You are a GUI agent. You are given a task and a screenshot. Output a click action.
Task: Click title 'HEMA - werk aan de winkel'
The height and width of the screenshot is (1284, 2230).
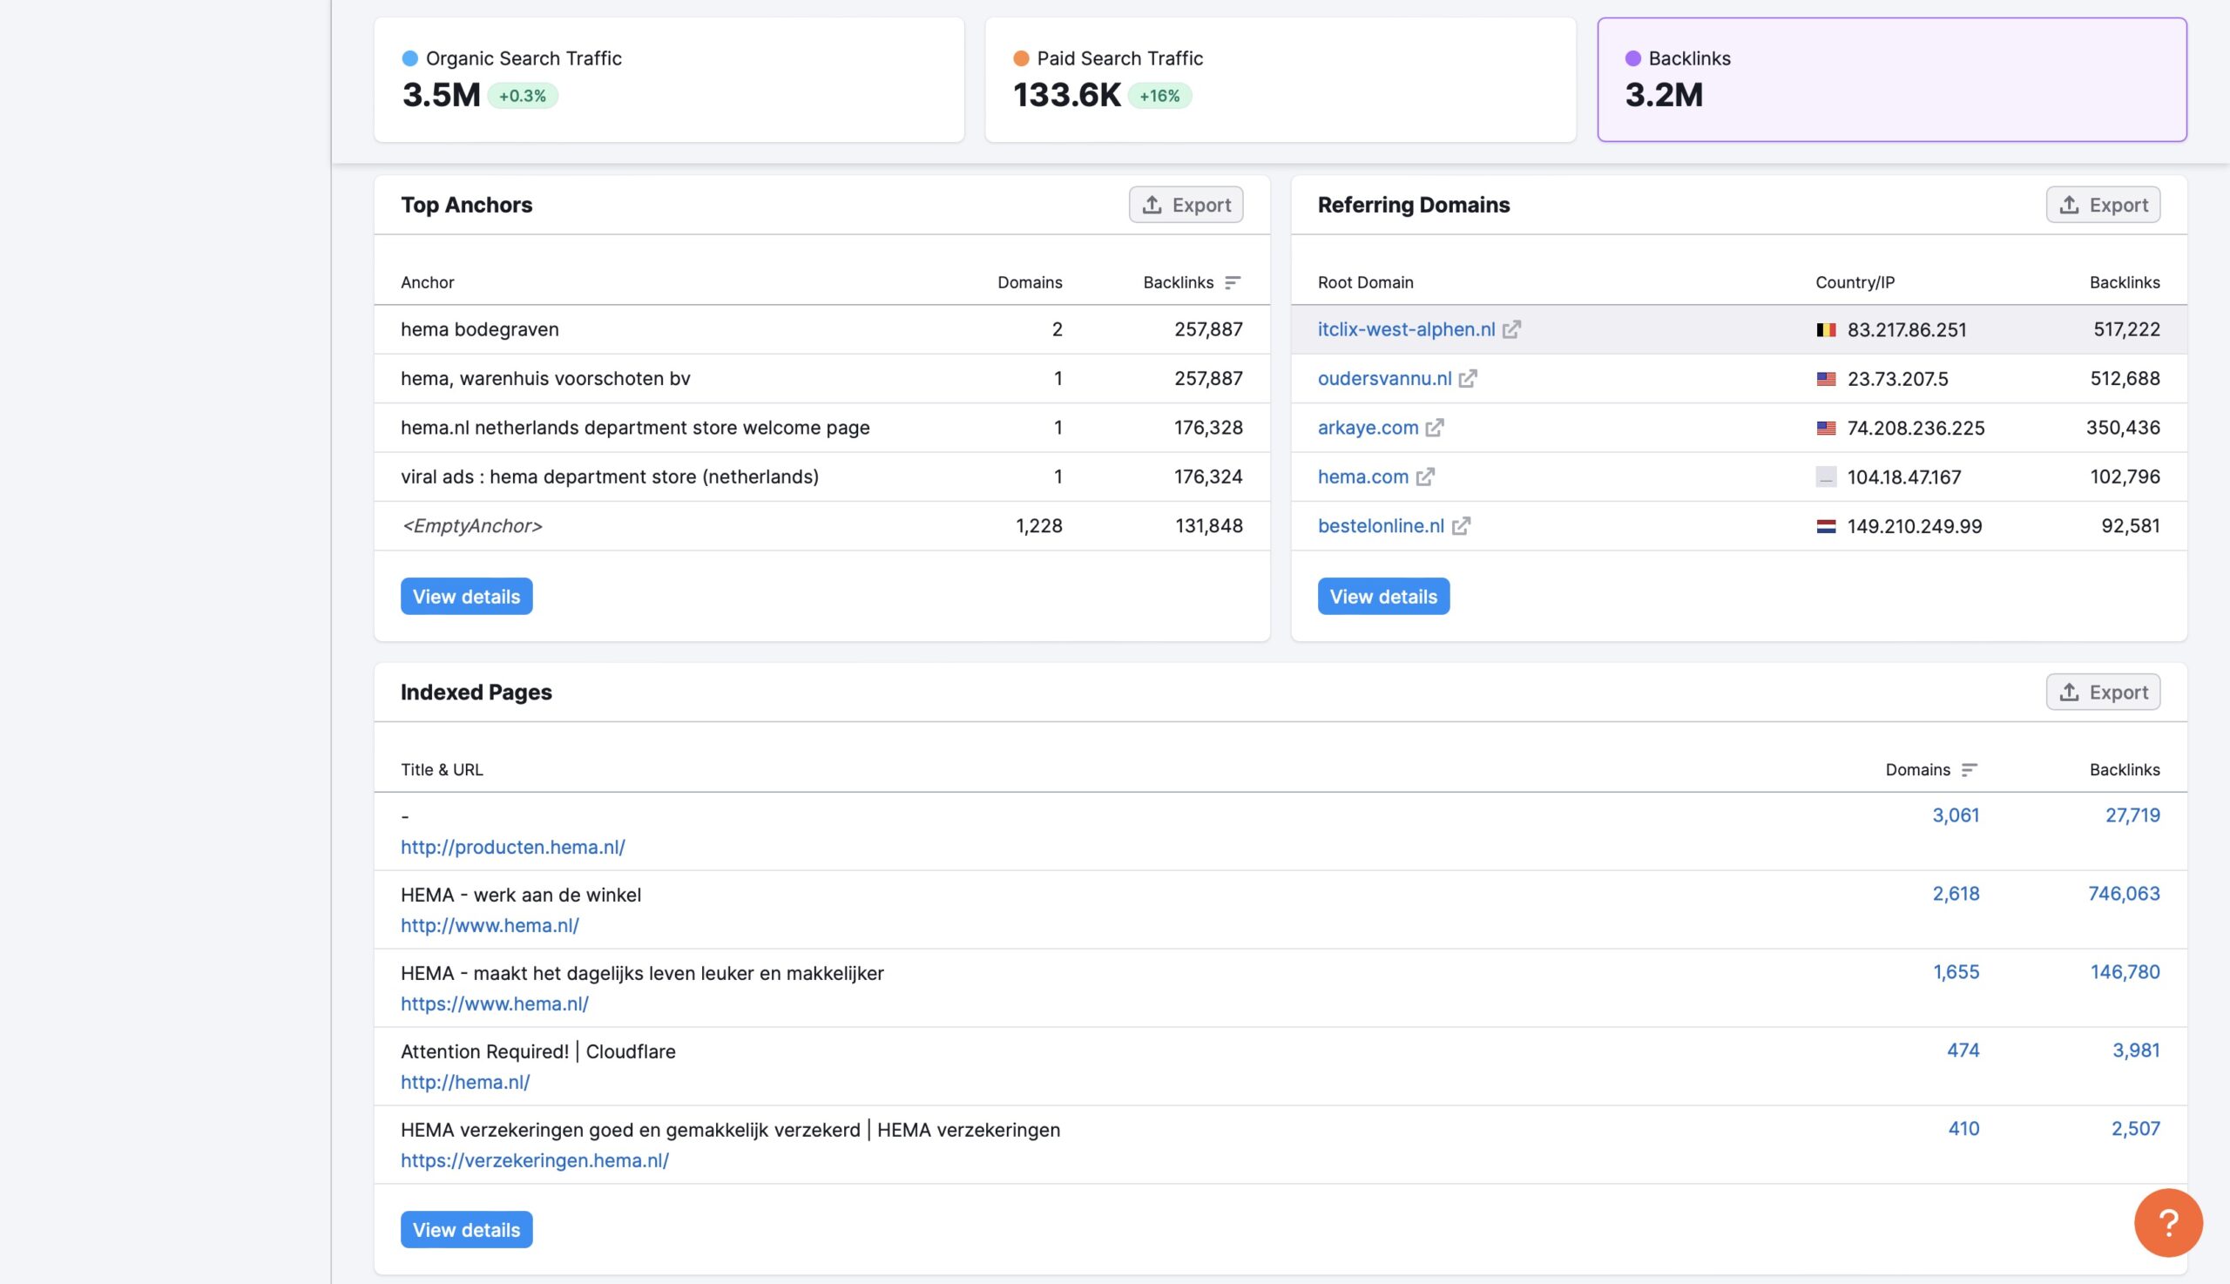coord(521,895)
